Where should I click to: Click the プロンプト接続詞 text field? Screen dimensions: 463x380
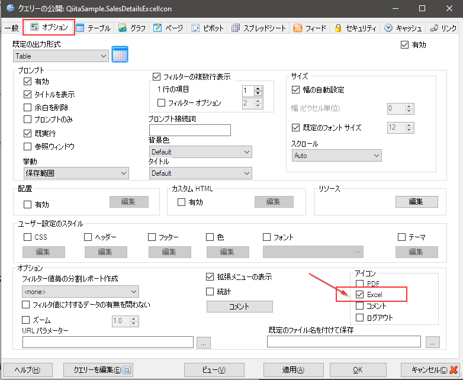tap(190, 130)
